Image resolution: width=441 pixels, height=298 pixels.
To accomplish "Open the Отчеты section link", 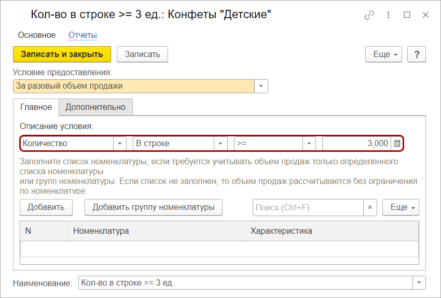I will [82, 35].
